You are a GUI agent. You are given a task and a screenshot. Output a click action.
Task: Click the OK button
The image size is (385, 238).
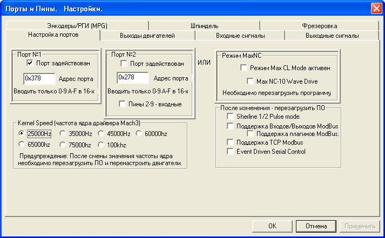click(273, 226)
